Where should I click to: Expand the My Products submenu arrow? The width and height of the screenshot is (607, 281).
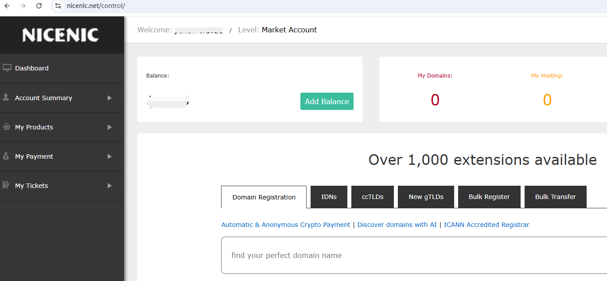pos(109,127)
